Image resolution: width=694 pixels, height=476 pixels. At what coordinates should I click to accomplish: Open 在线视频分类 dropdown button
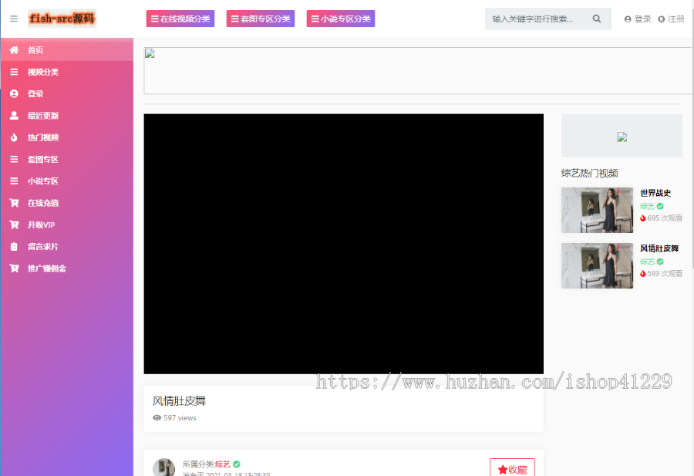(x=180, y=19)
